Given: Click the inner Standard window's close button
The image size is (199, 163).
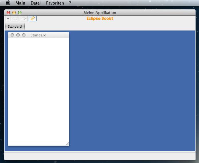Looking at the screenshot, I should click(x=12, y=35).
